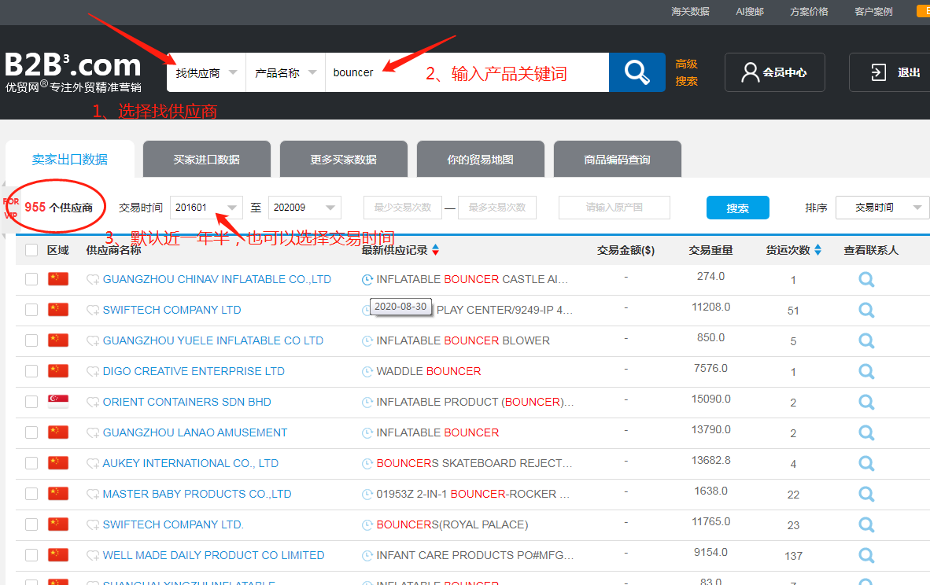View contact for MASTER BABY PRODUCTS
Screen dimensions: 930x585
pyautogui.click(x=866, y=495)
